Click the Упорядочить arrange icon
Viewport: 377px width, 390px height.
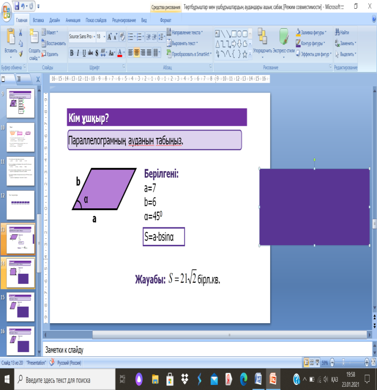point(262,36)
